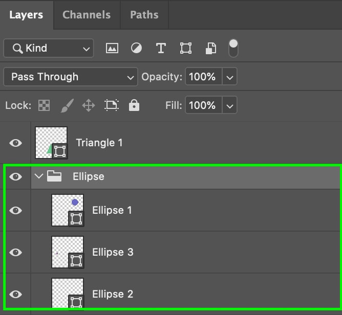Filter for smart object layers

pyautogui.click(x=211, y=48)
